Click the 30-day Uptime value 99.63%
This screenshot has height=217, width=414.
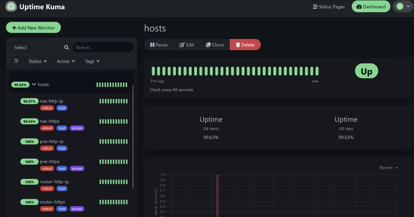pos(346,137)
